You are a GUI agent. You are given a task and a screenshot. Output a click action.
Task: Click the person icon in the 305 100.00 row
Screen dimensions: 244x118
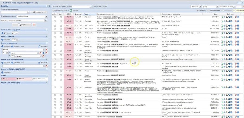(x=227, y=51)
